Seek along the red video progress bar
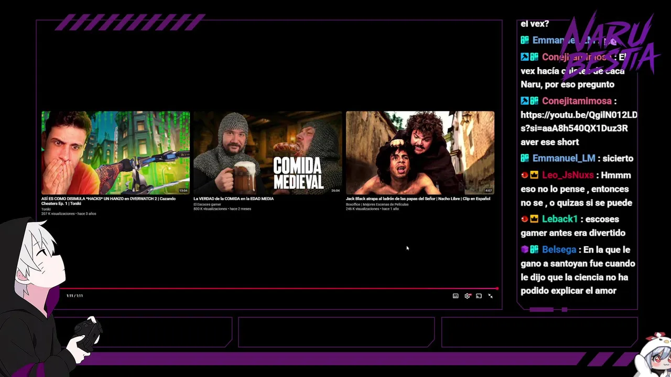Image resolution: width=671 pixels, height=377 pixels. pyautogui.click(x=278, y=288)
